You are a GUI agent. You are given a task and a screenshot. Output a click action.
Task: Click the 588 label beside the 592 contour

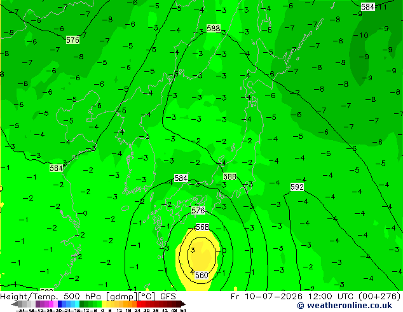pyautogui.click(x=229, y=176)
